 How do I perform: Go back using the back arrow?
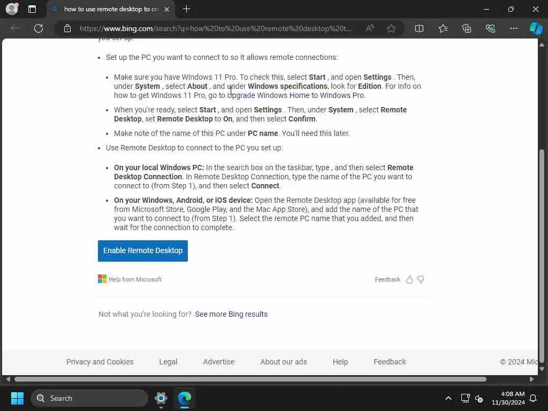tap(14, 28)
